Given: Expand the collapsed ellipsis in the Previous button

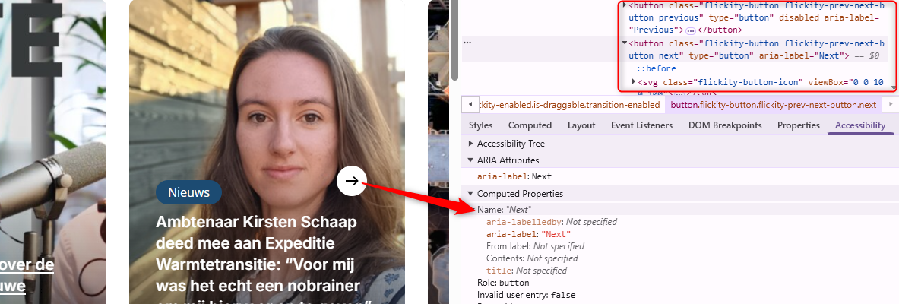Looking at the screenshot, I should pyautogui.click(x=690, y=30).
